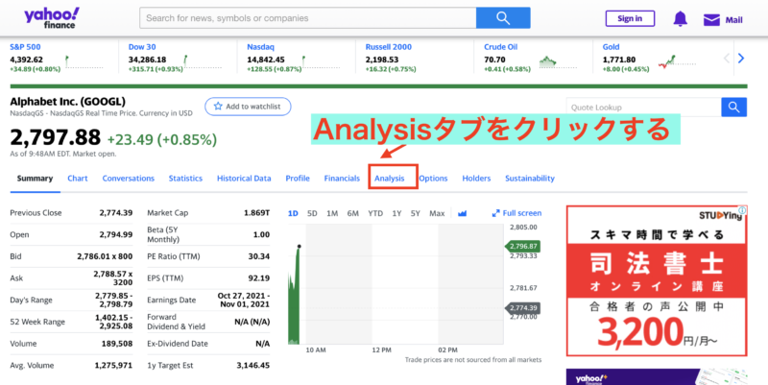
Task: Click the current price 2,797.88
Action: click(56, 137)
